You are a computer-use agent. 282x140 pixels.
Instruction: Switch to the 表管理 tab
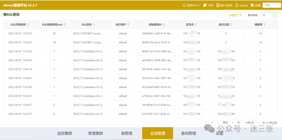click(127, 133)
